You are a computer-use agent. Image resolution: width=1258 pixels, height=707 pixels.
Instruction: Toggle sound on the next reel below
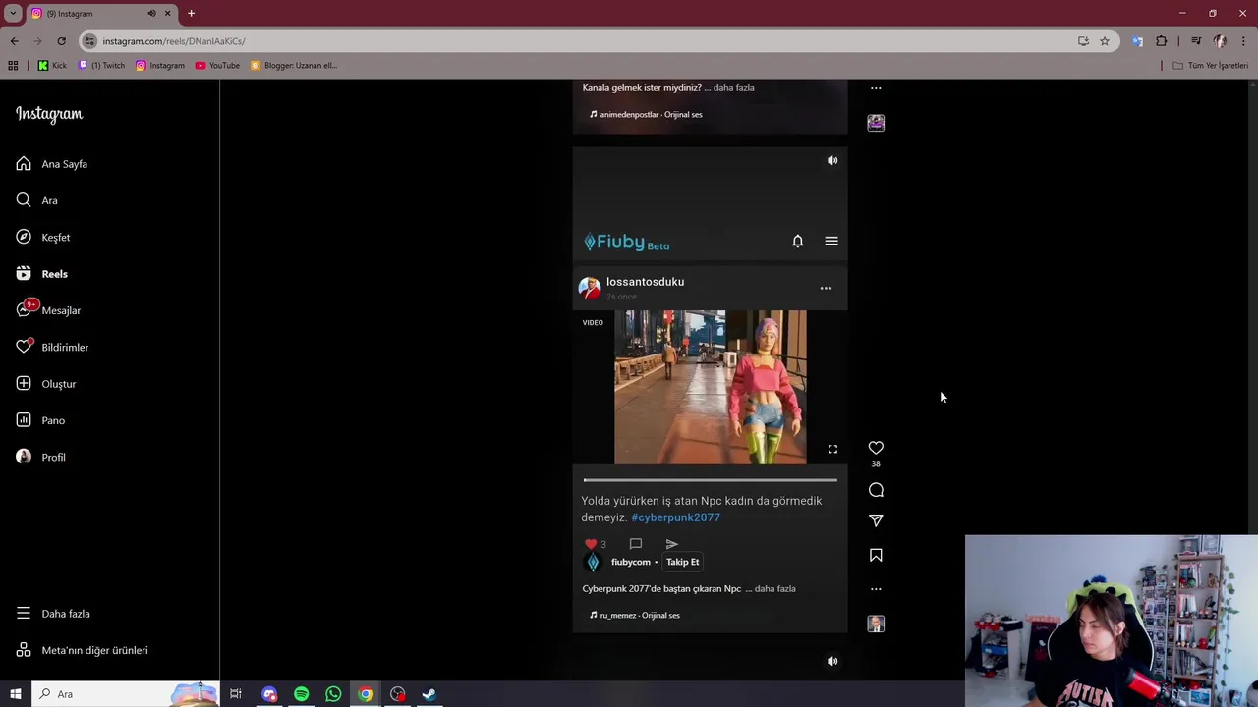[832, 661]
